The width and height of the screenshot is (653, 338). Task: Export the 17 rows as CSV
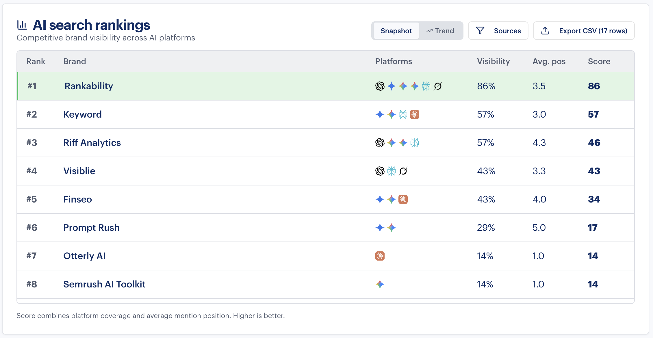coord(584,31)
